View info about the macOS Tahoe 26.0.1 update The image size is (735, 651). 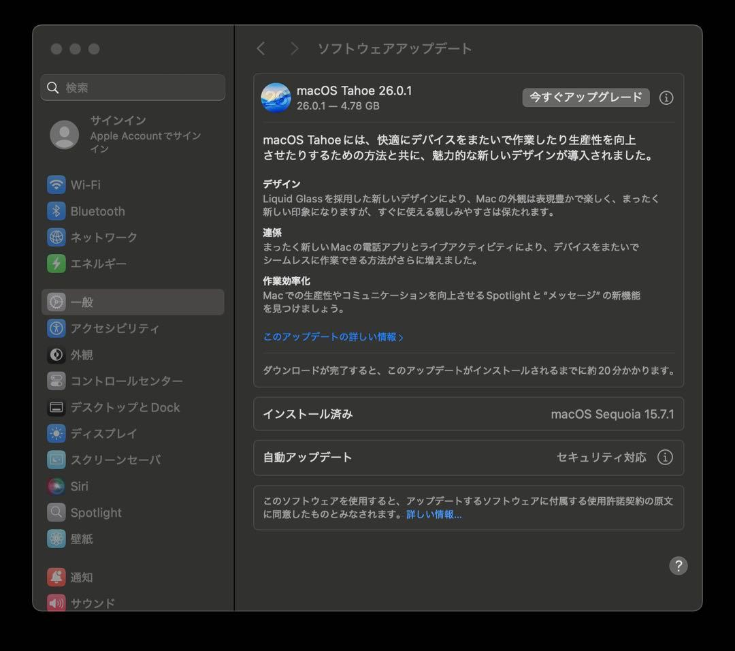pyautogui.click(x=666, y=97)
